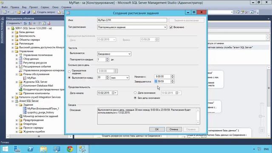This screenshot has width=272, height=153.
Task: Open the Справка menu
Action: [66, 7]
